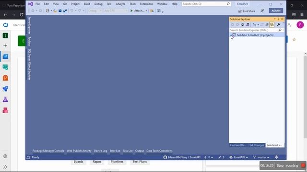Click the GitHub repo EdwardMcFlurry / EmailAPI

(x=182, y=157)
